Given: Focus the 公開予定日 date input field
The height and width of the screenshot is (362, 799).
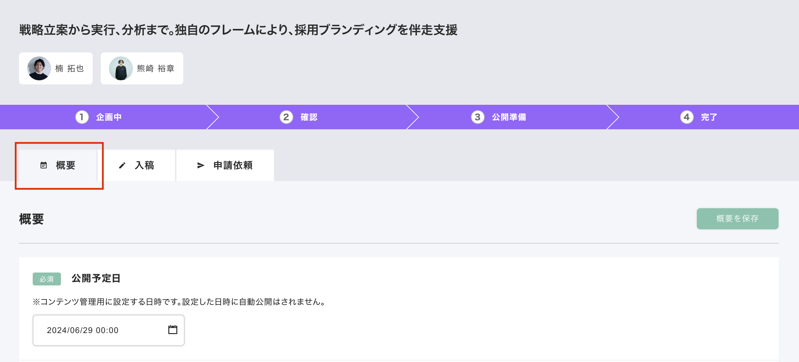Looking at the screenshot, I should (x=99, y=330).
